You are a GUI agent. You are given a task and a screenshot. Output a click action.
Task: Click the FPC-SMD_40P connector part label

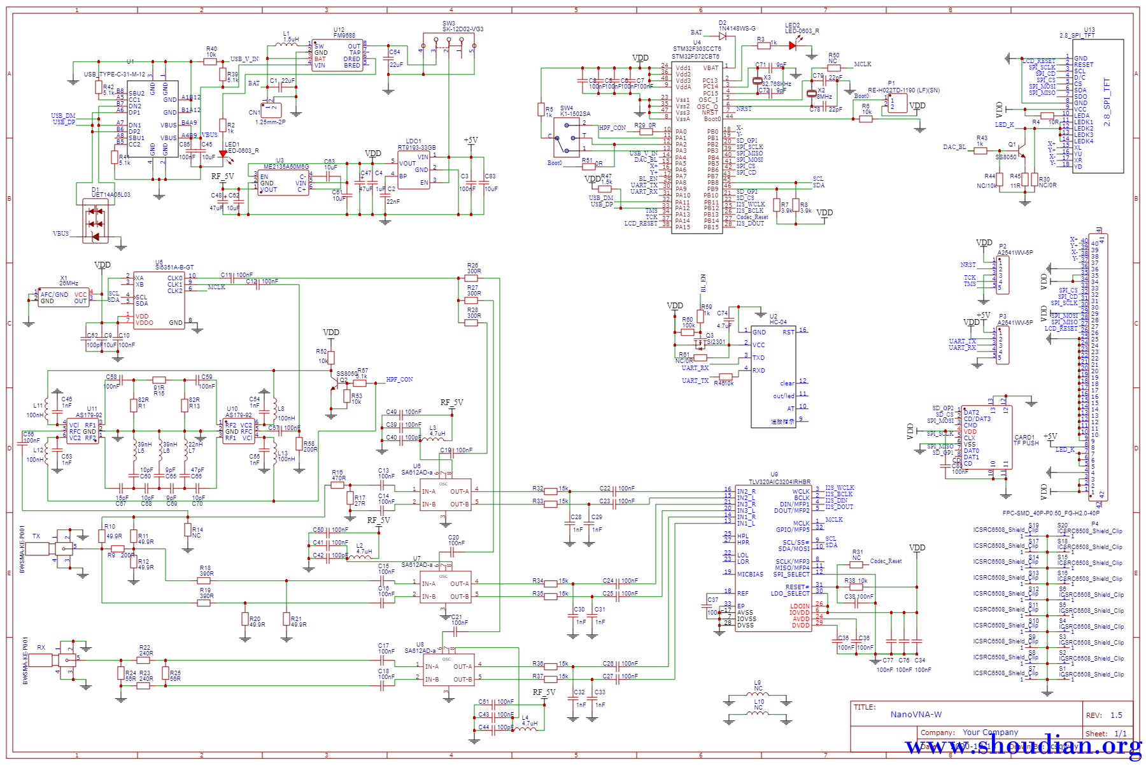pos(1051,513)
